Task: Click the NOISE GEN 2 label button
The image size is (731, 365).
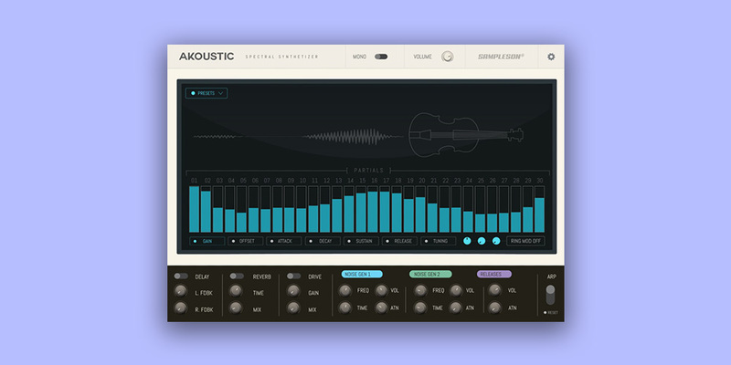Action: click(430, 275)
